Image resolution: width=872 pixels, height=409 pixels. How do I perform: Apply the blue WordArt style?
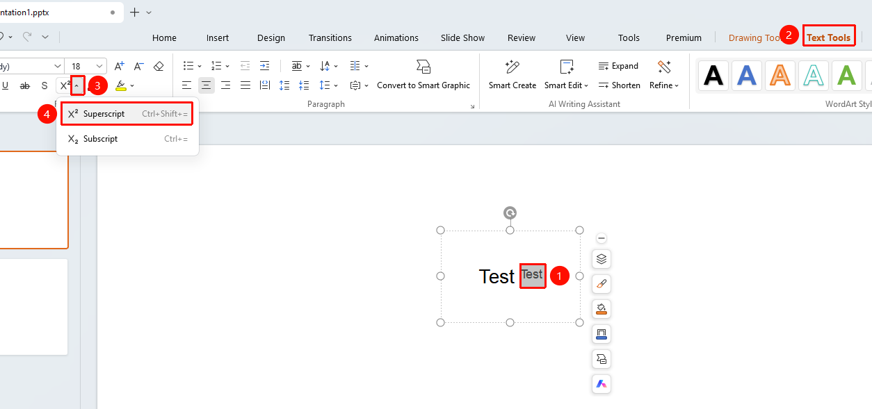[x=747, y=75]
